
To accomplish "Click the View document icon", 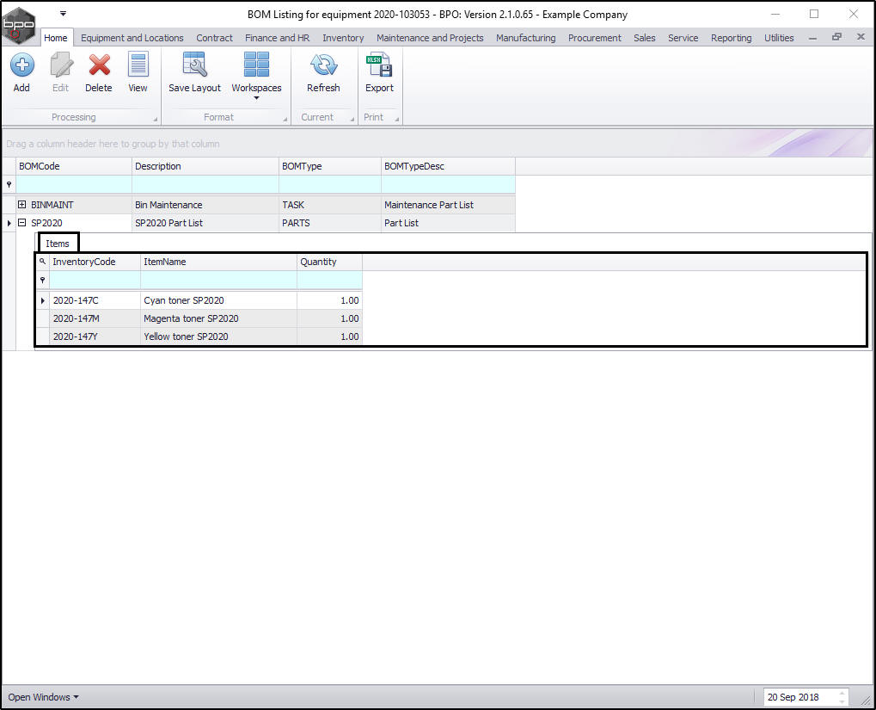I will pyautogui.click(x=138, y=65).
